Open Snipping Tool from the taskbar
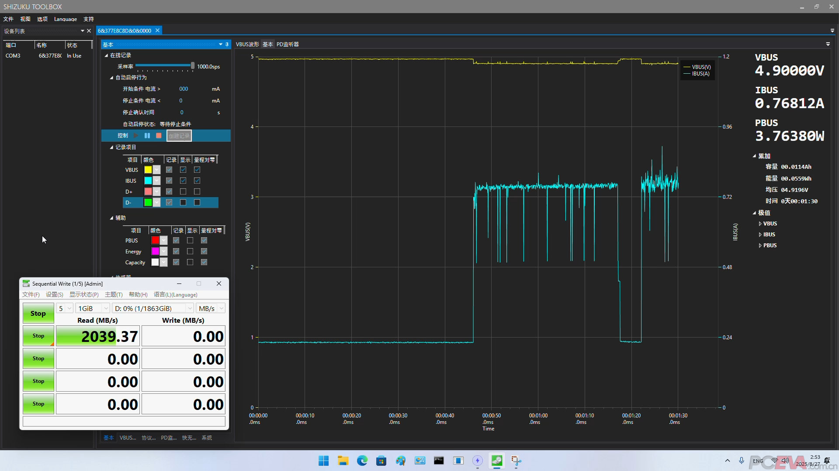Viewport: 839px width, 471px height. 516,461
